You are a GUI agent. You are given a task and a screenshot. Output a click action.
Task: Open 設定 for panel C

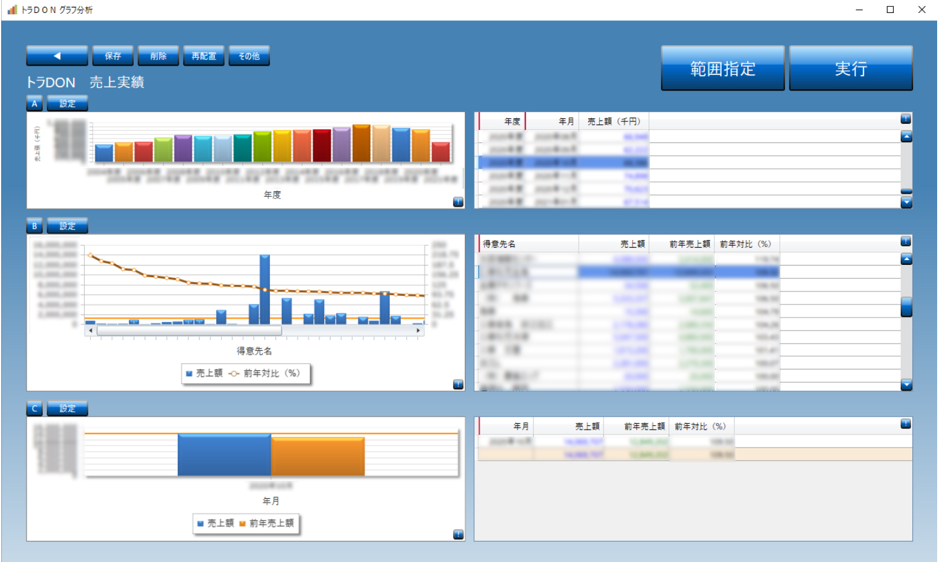[x=67, y=409]
